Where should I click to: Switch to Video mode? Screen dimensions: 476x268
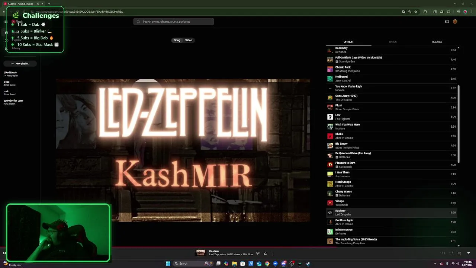pos(189,40)
